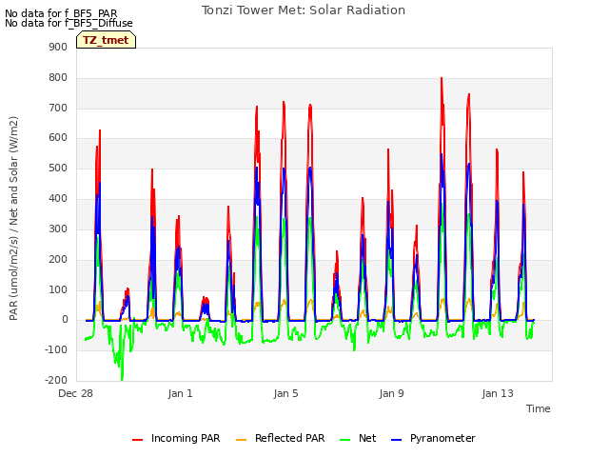
Task: Click the red Incoming PAR legend swatch
Action: pyautogui.click(x=137, y=440)
